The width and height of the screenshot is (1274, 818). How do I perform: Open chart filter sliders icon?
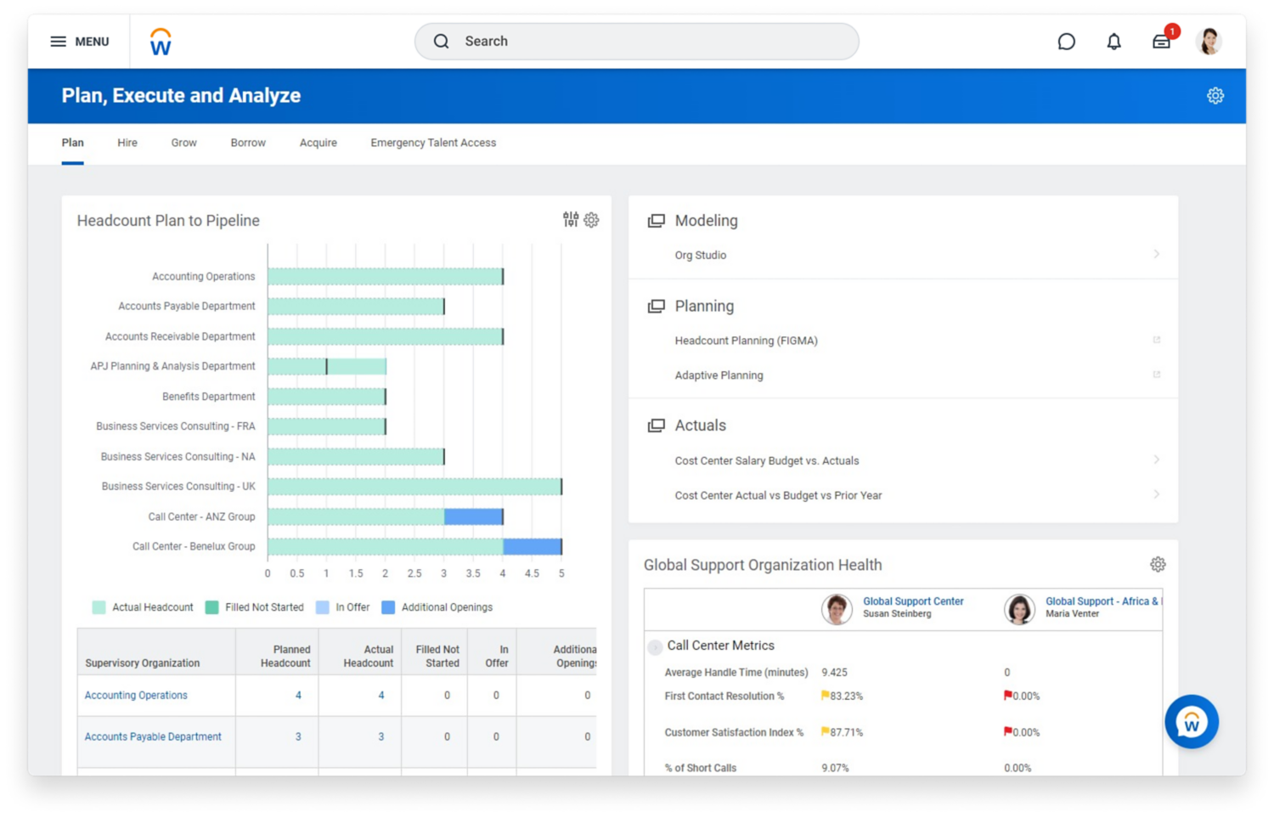click(571, 220)
